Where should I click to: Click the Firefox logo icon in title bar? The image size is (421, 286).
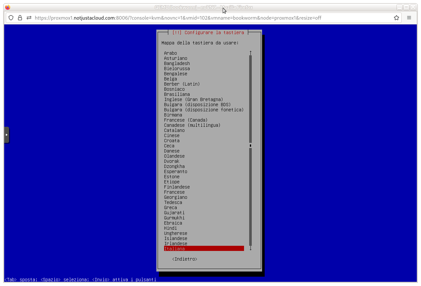click(8, 7)
